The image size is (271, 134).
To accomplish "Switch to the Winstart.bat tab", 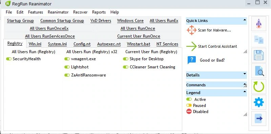I will 139,44.
